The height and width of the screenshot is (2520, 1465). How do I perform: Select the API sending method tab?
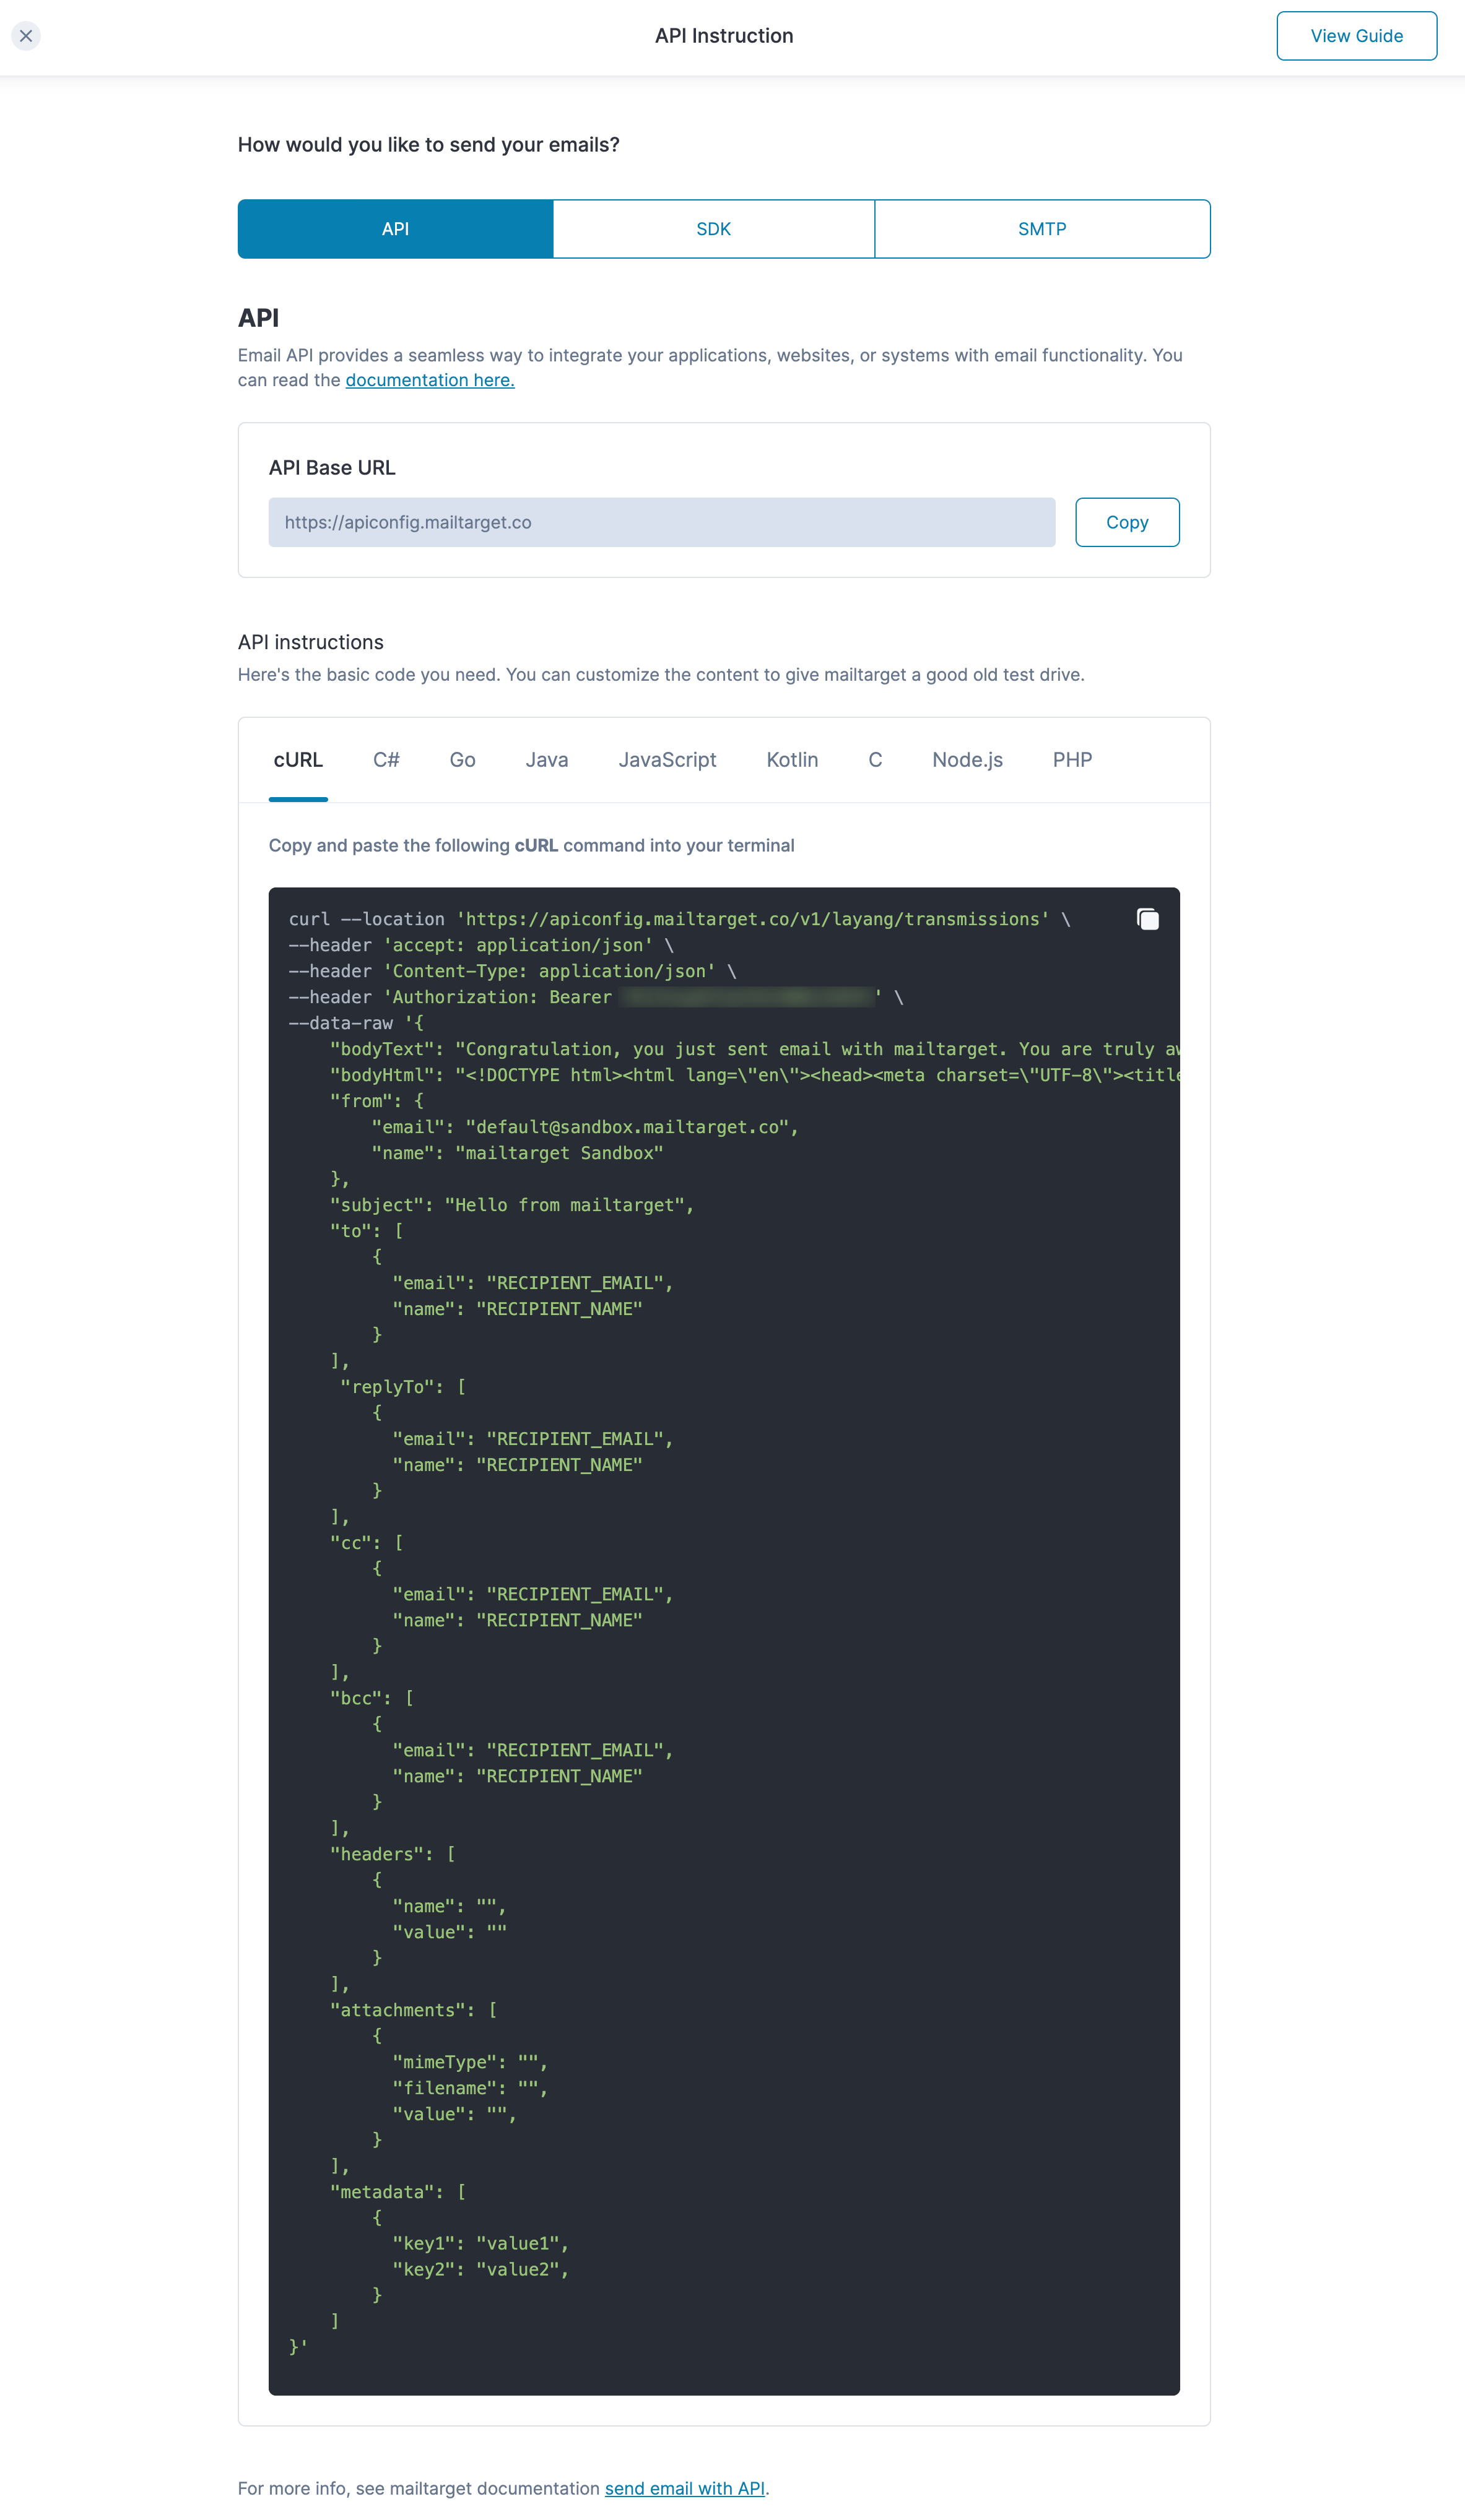(x=395, y=229)
